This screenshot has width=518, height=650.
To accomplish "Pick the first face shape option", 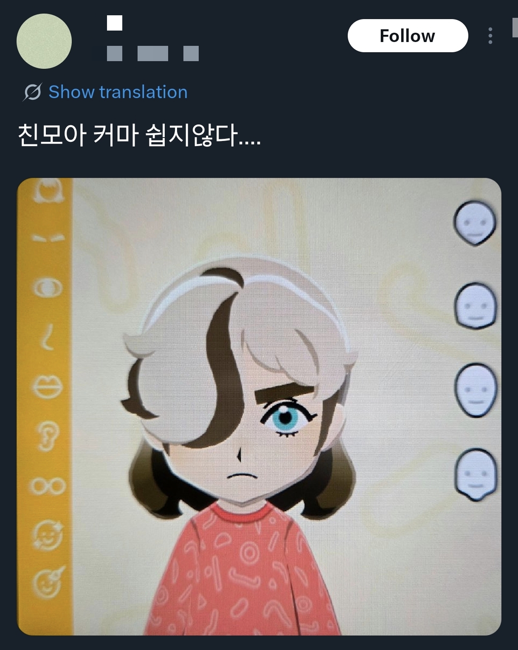I will coord(475,223).
